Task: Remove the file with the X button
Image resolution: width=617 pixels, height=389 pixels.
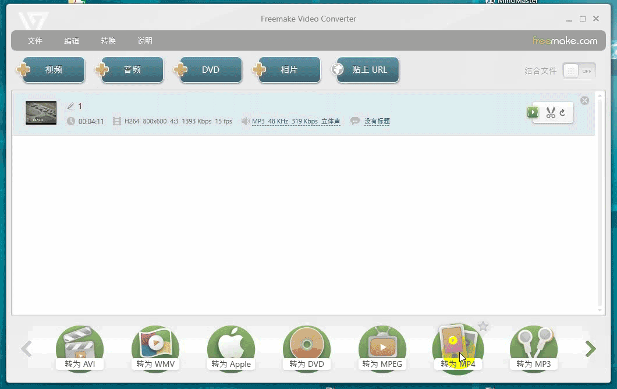Action: [x=584, y=101]
